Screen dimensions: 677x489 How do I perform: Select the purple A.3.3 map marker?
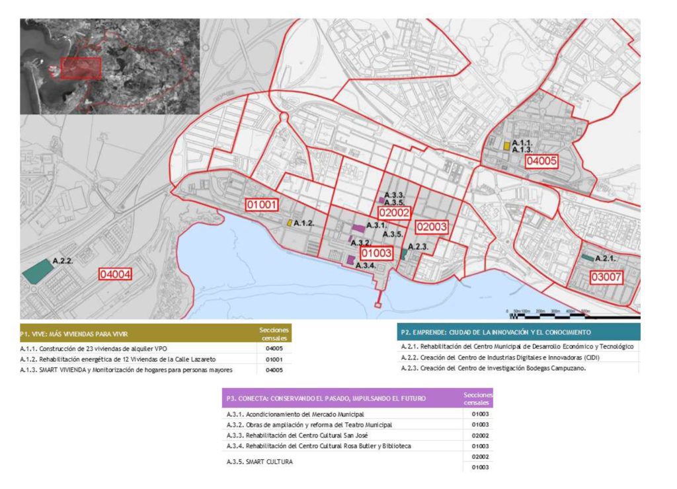click(381, 199)
